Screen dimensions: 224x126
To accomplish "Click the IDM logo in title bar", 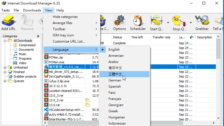I will pyautogui.click(x=4, y=3).
